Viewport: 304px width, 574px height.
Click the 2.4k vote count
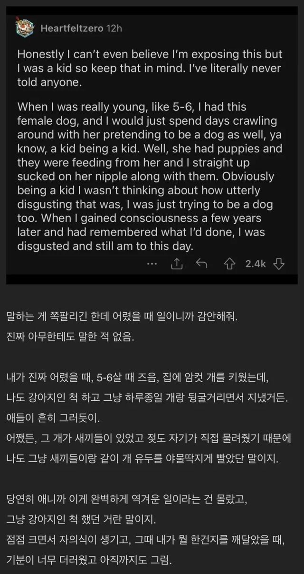point(255,264)
